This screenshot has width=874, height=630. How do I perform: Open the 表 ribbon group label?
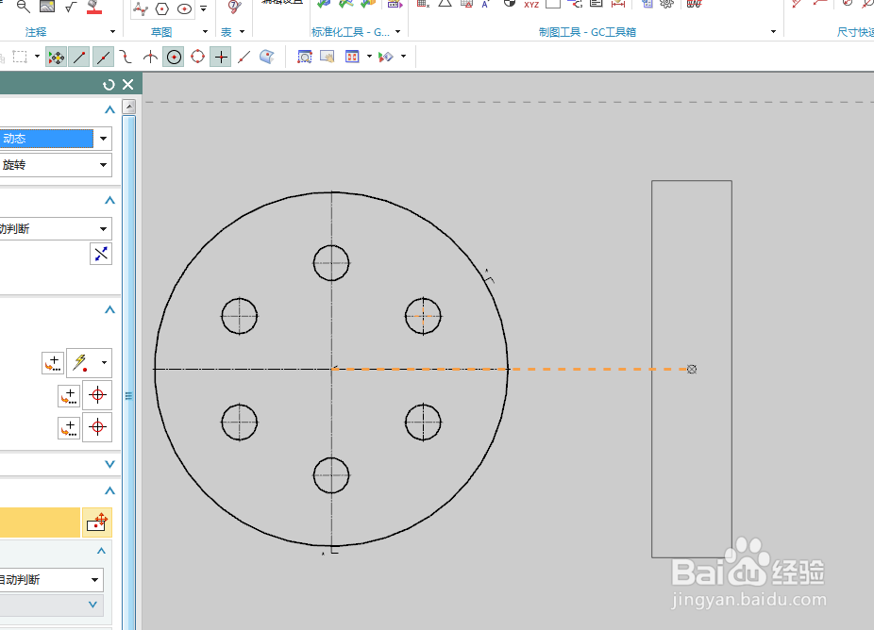tap(226, 32)
